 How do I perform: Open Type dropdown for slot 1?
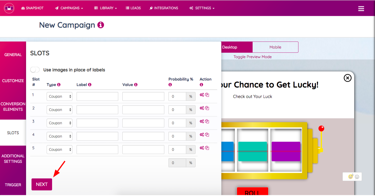59,96
